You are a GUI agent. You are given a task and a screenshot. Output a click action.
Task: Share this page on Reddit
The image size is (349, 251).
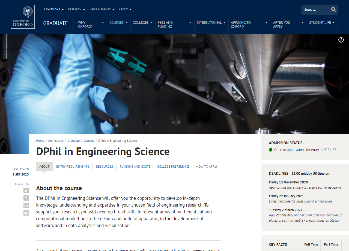[26, 213]
